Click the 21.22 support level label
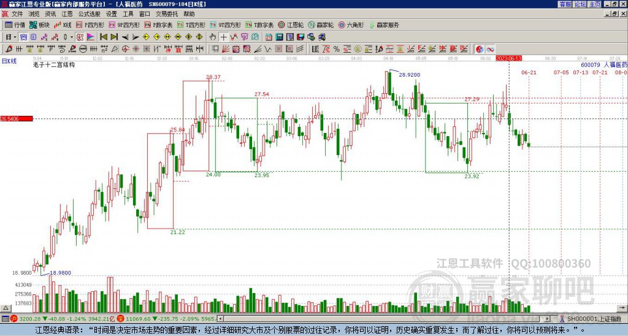This screenshot has width=628, height=336. 177,232
